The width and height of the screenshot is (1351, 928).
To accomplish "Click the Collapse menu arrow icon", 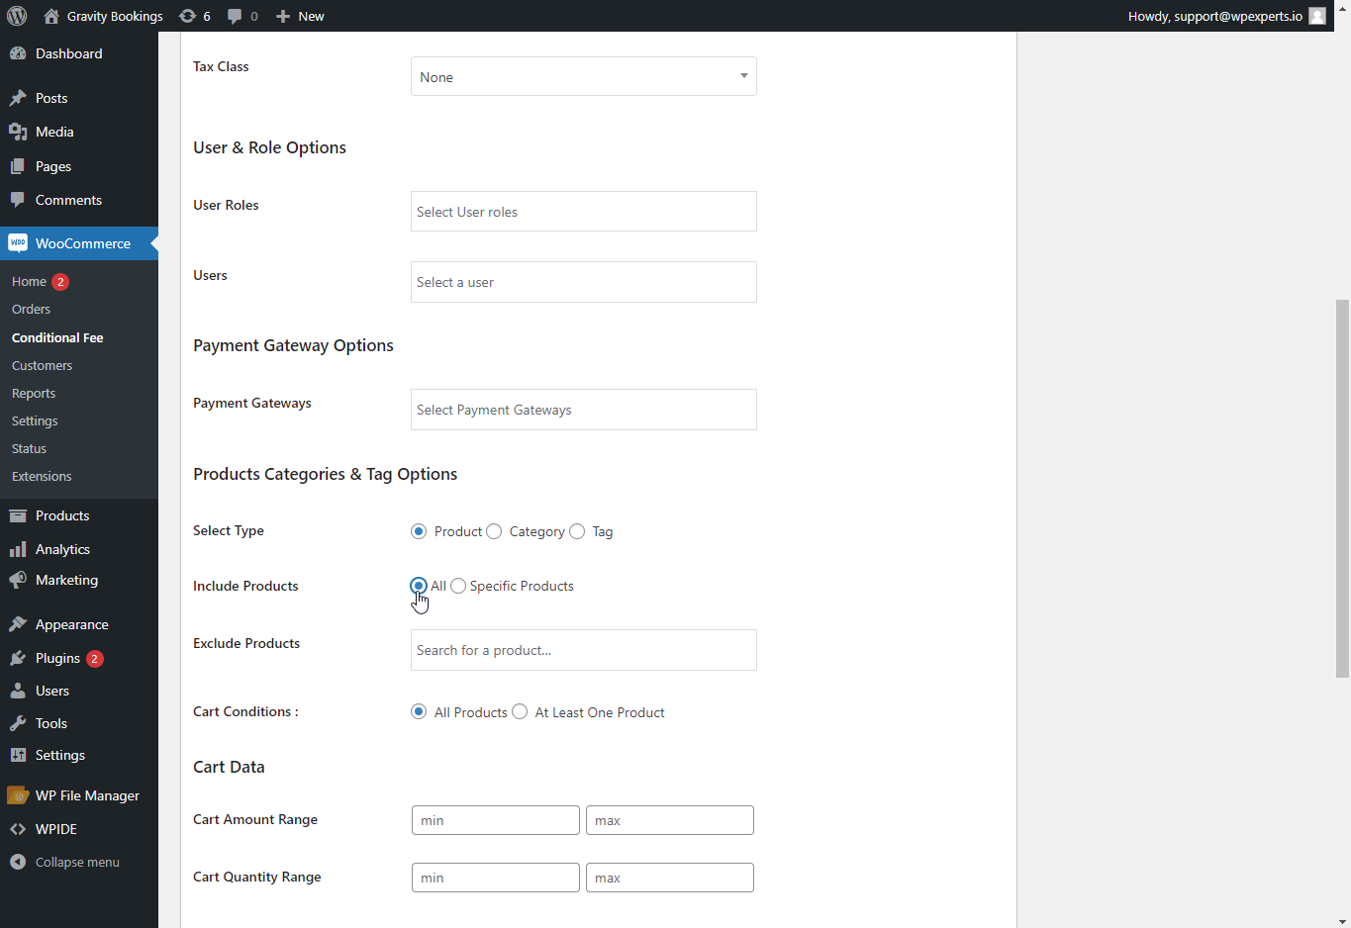I will tap(18, 862).
